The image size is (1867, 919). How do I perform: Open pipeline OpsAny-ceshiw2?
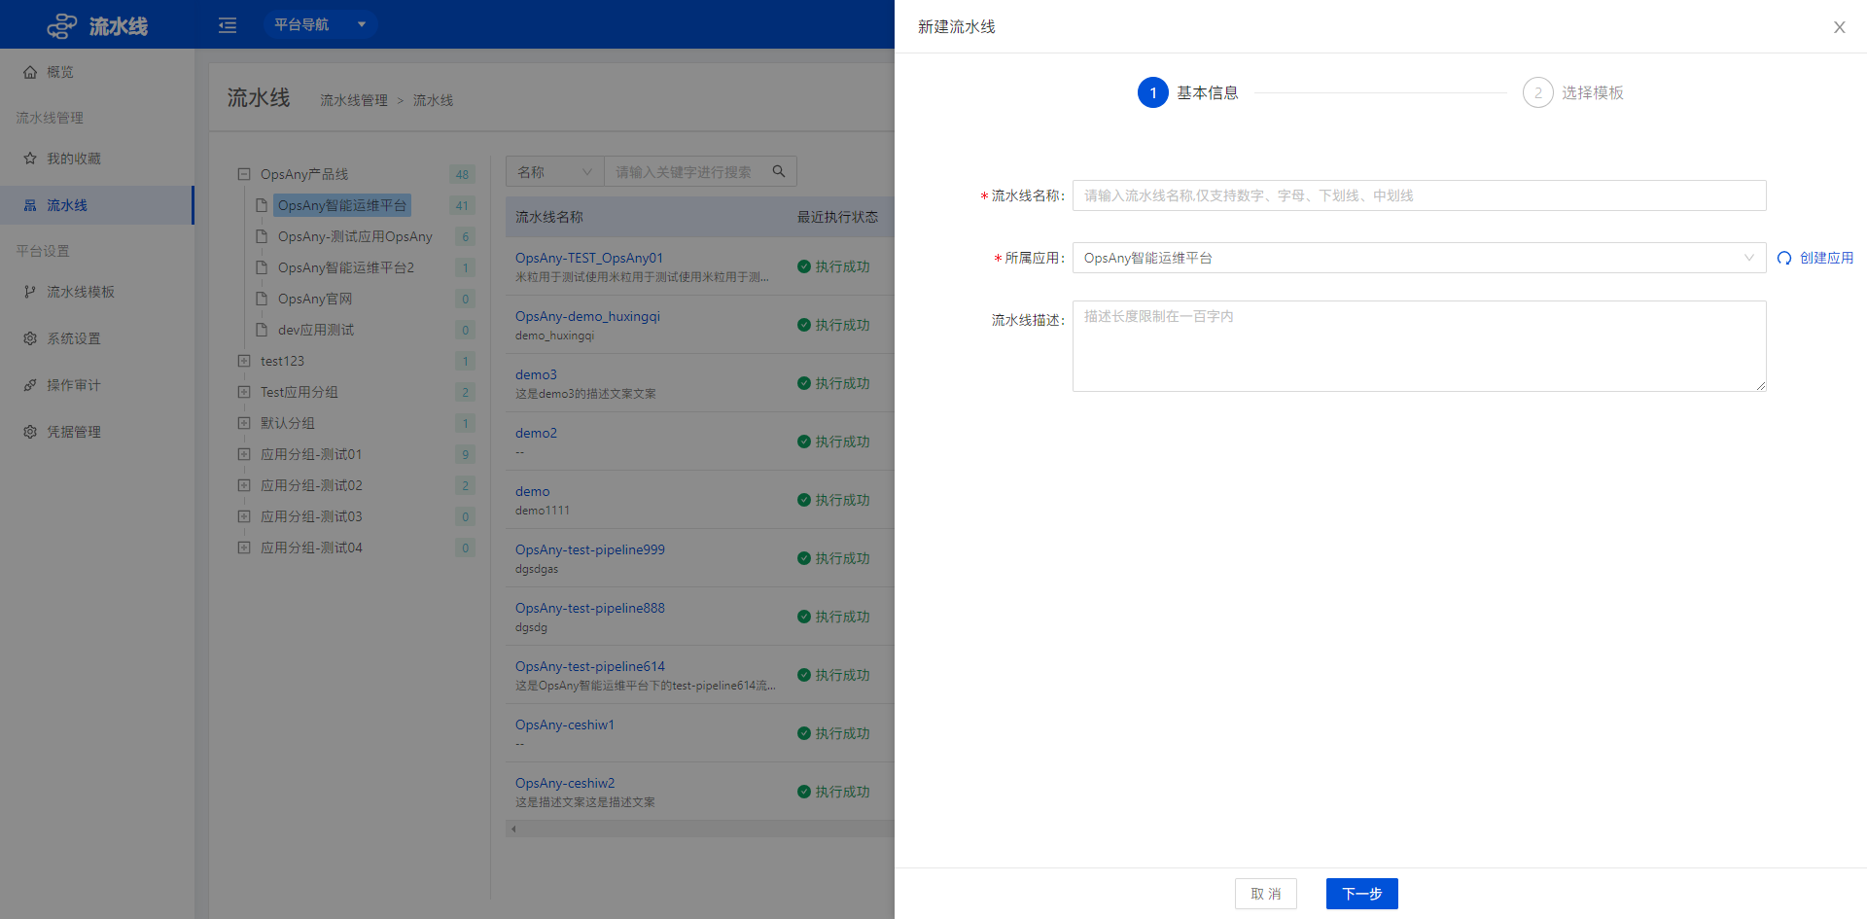click(565, 783)
